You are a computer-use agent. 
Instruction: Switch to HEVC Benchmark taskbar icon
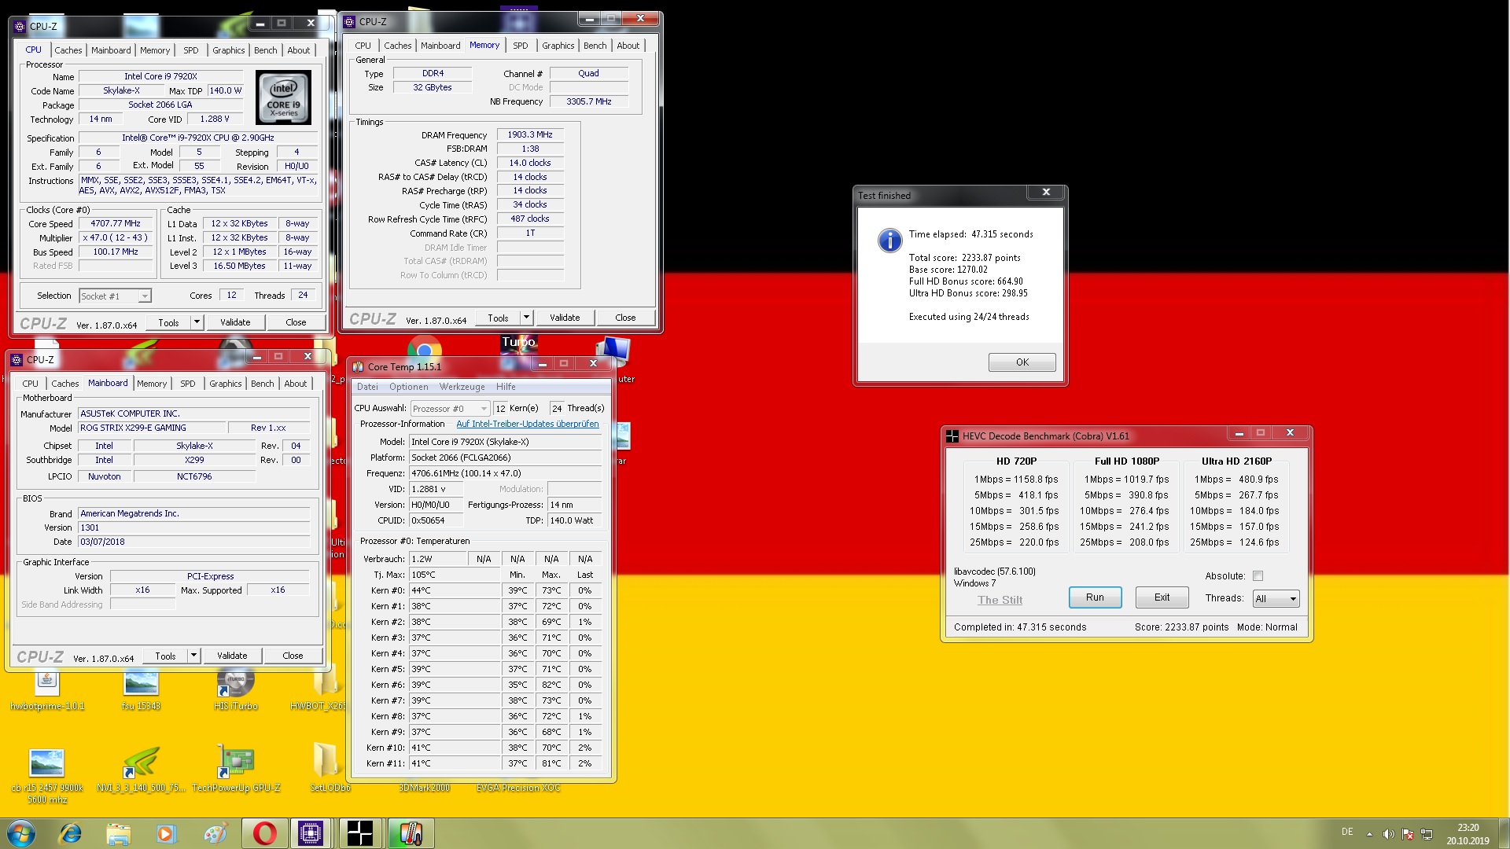coord(360,833)
